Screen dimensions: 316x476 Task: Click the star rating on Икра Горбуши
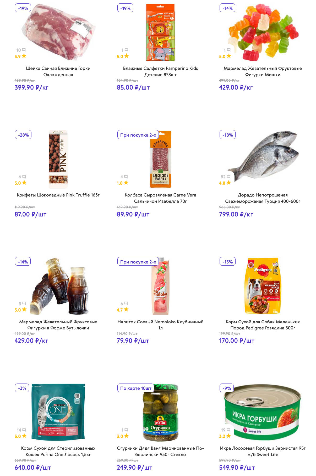pos(228,436)
